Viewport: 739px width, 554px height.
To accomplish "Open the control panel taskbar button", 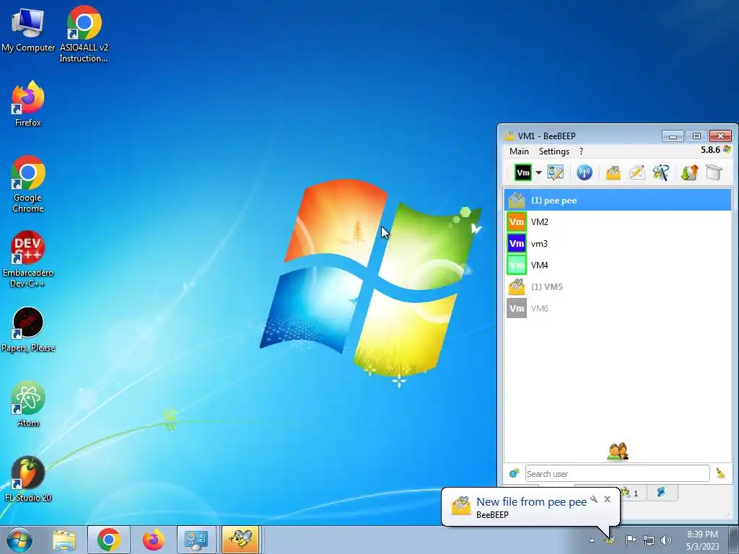I will point(196,540).
